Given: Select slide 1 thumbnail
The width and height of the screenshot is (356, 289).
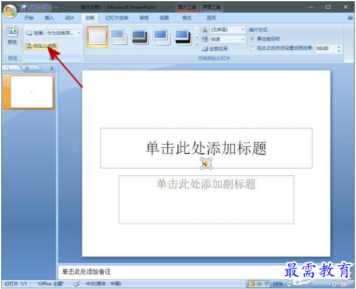Looking at the screenshot, I should [32, 92].
